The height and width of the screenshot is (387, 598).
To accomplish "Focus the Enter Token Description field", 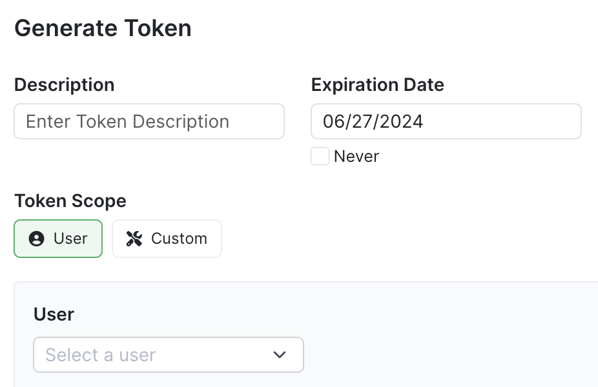I will [x=149, y=121].
